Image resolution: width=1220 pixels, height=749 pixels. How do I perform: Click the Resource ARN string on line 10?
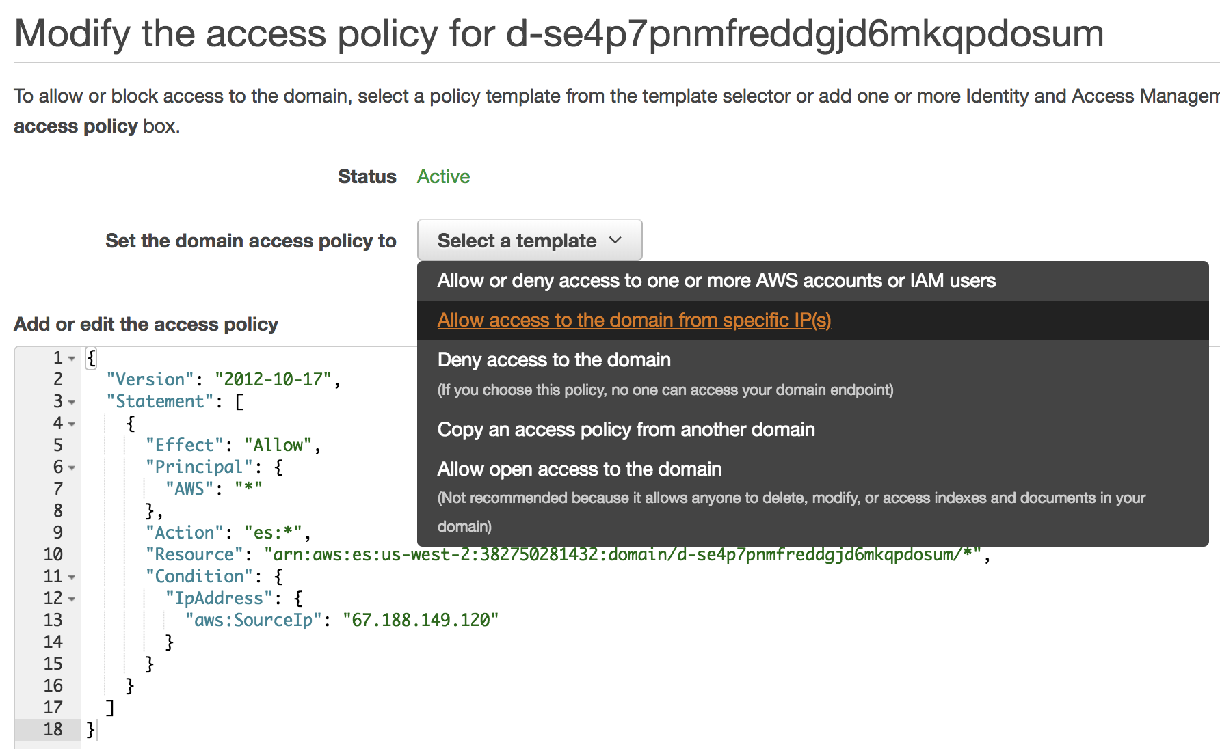622,554
